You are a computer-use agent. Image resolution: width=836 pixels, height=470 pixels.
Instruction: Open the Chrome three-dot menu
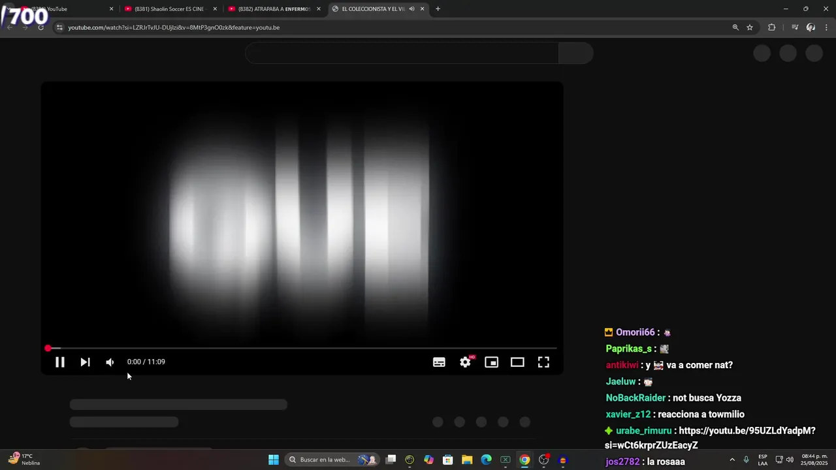(827, 27)
